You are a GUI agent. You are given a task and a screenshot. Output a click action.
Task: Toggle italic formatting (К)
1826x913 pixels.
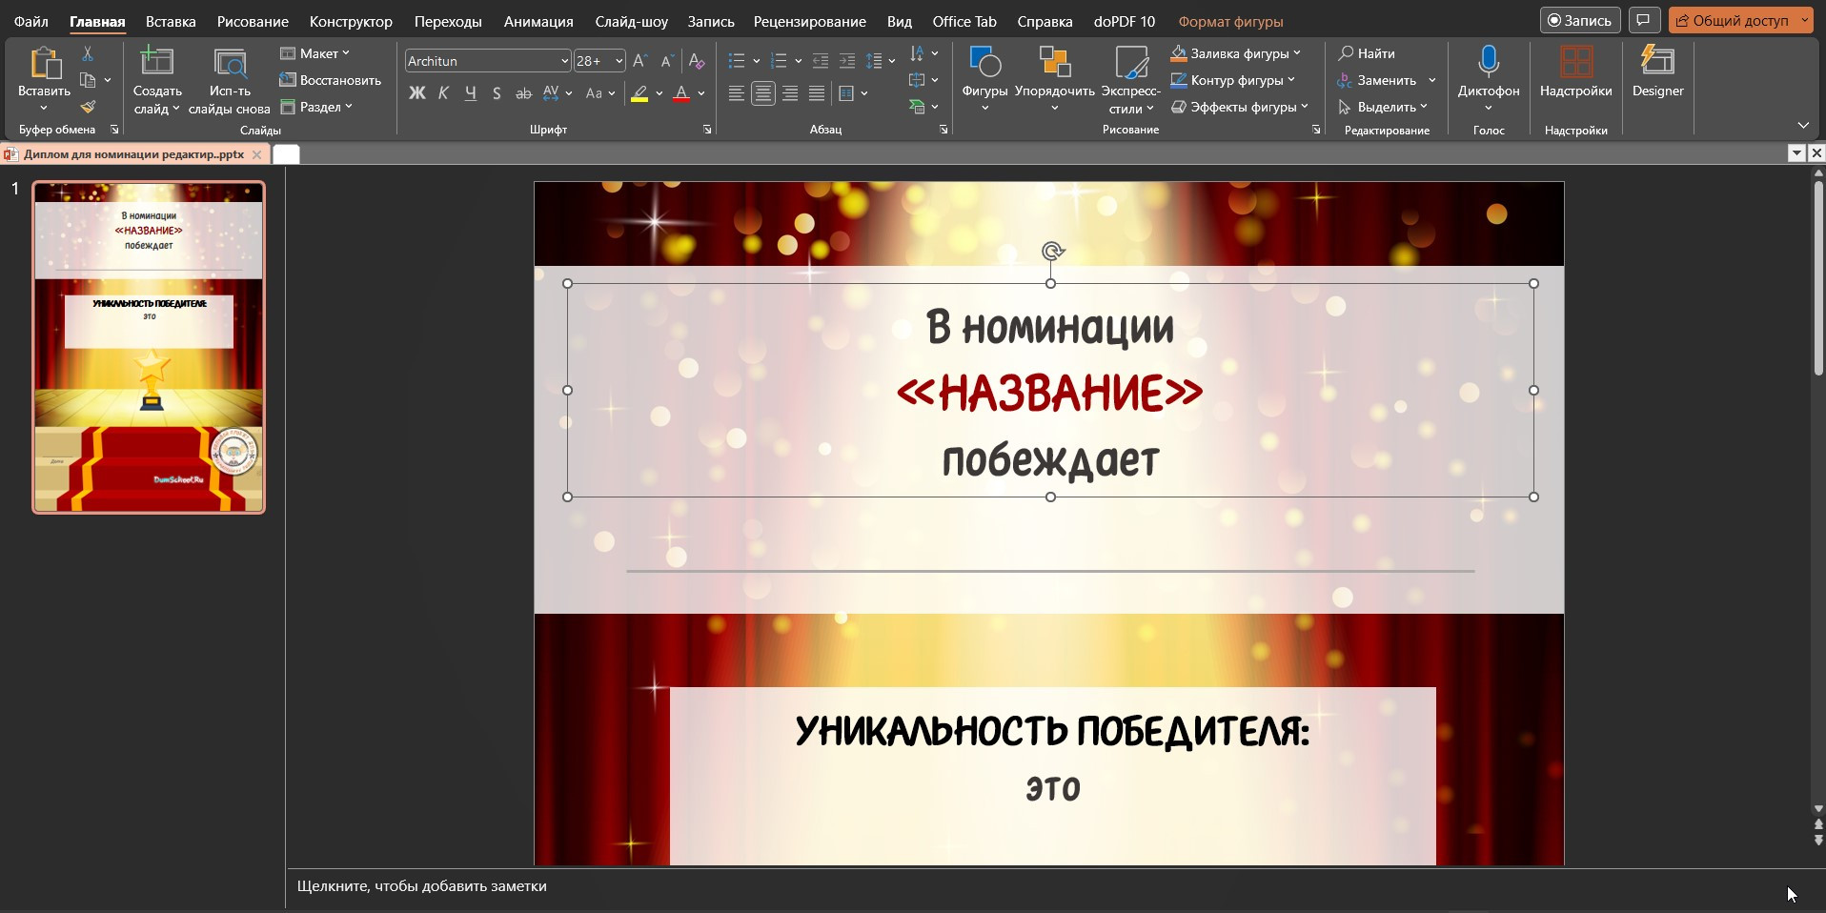pyautogui.click(x=443, y=93)
